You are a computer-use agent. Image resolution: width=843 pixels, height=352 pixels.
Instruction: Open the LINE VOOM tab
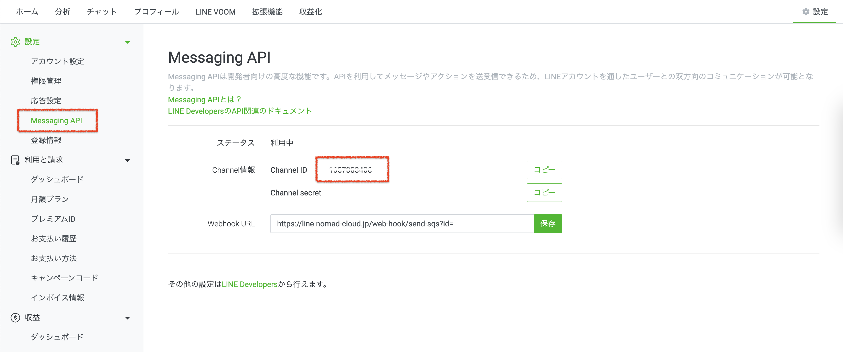tap(215, 12)
